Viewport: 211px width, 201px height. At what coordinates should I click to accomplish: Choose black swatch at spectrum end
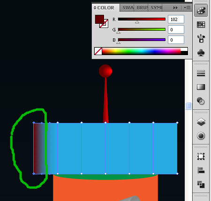point(184,53)
